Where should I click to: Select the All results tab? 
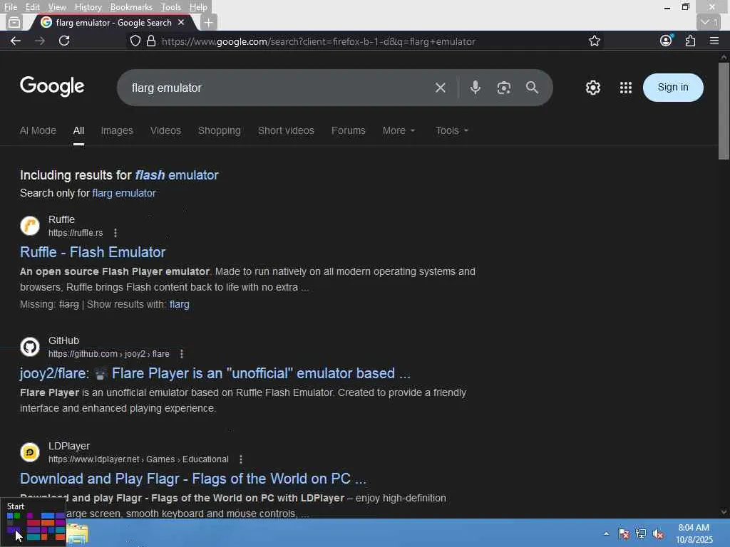78,131
